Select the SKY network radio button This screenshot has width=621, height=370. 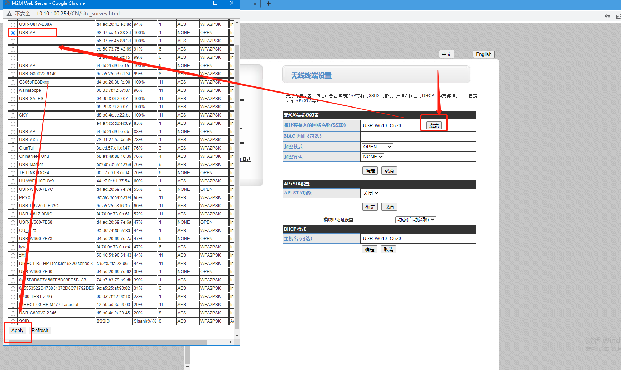pos(13,115)
